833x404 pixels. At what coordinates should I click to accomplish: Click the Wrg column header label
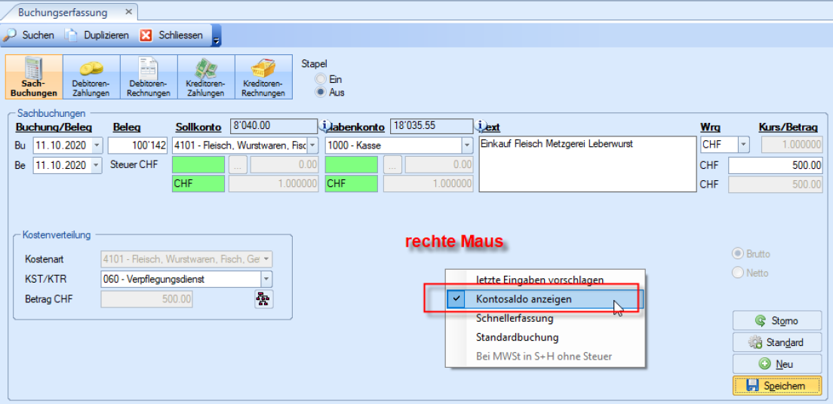[x=709, y=127]
